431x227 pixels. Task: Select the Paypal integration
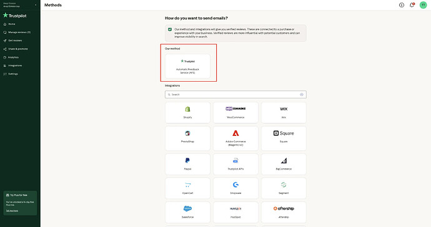tap(187, 164)
